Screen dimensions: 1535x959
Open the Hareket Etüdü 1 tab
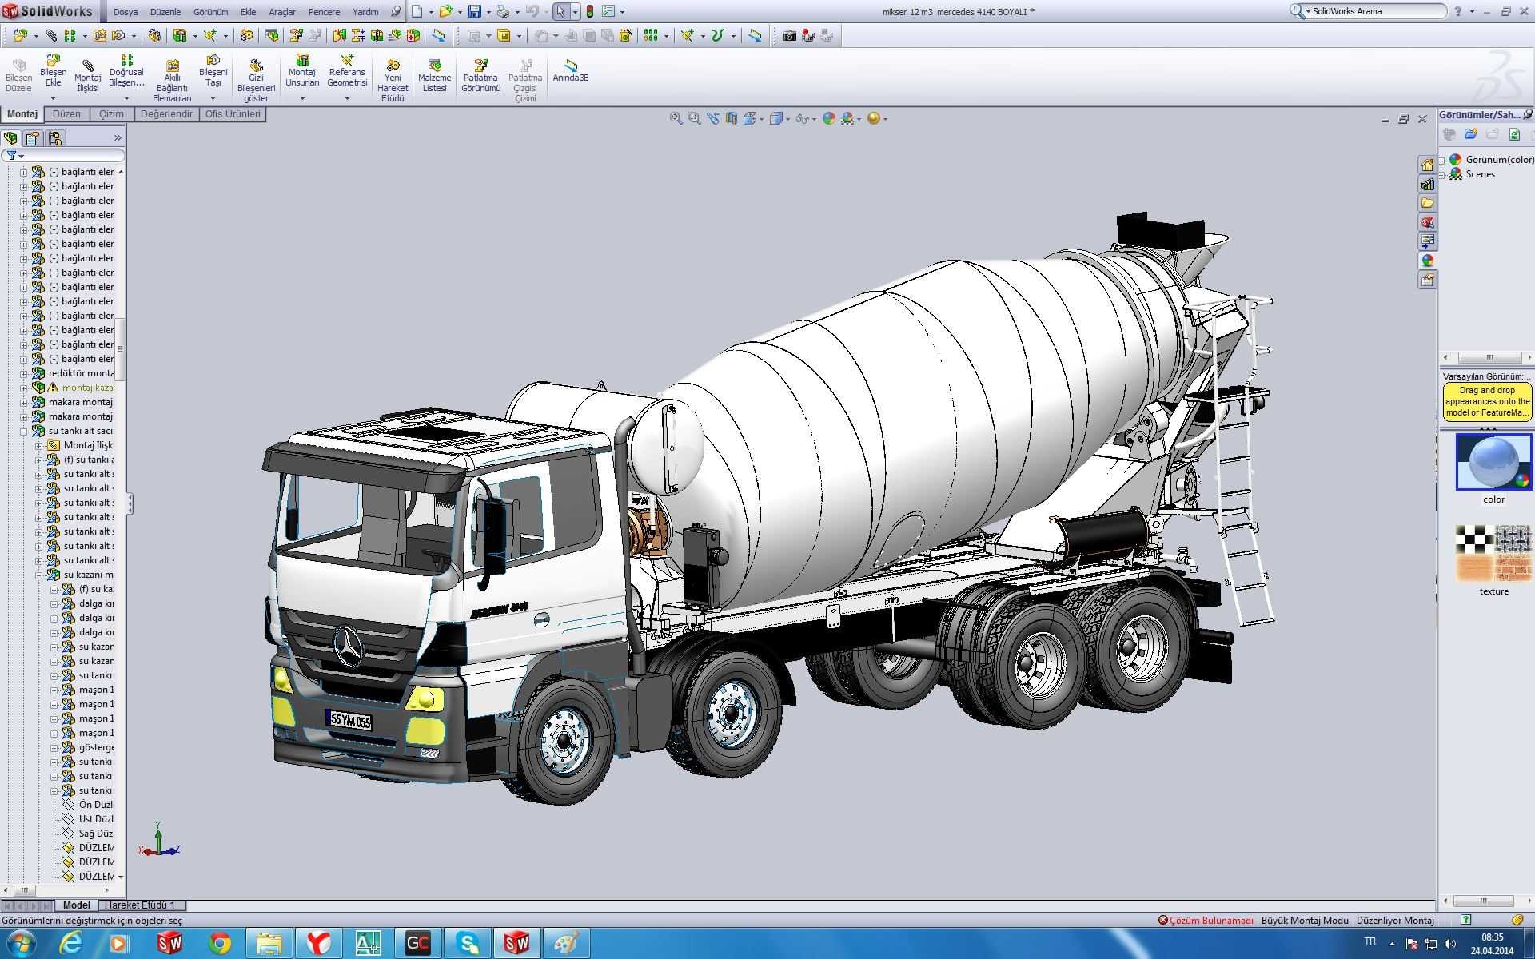140,905
